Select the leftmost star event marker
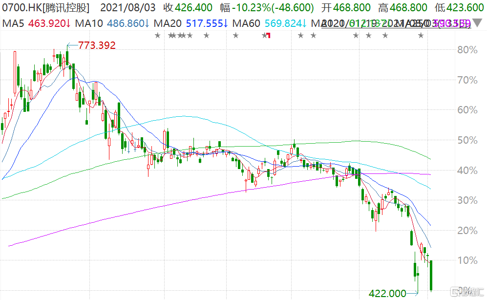 158,35
